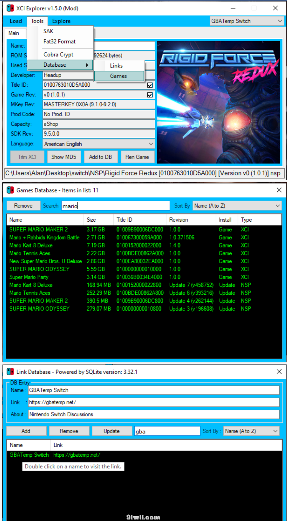
Task: Click the Add button in Link Database
Action: point(26,431)
